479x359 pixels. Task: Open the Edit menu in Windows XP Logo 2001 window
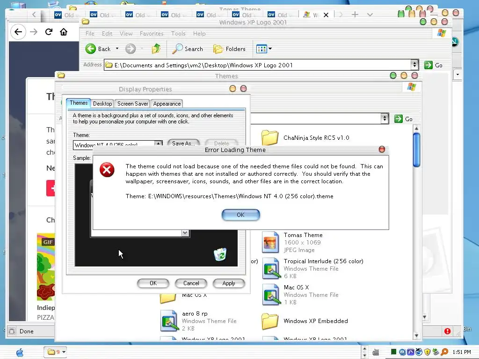click(107, 34)
